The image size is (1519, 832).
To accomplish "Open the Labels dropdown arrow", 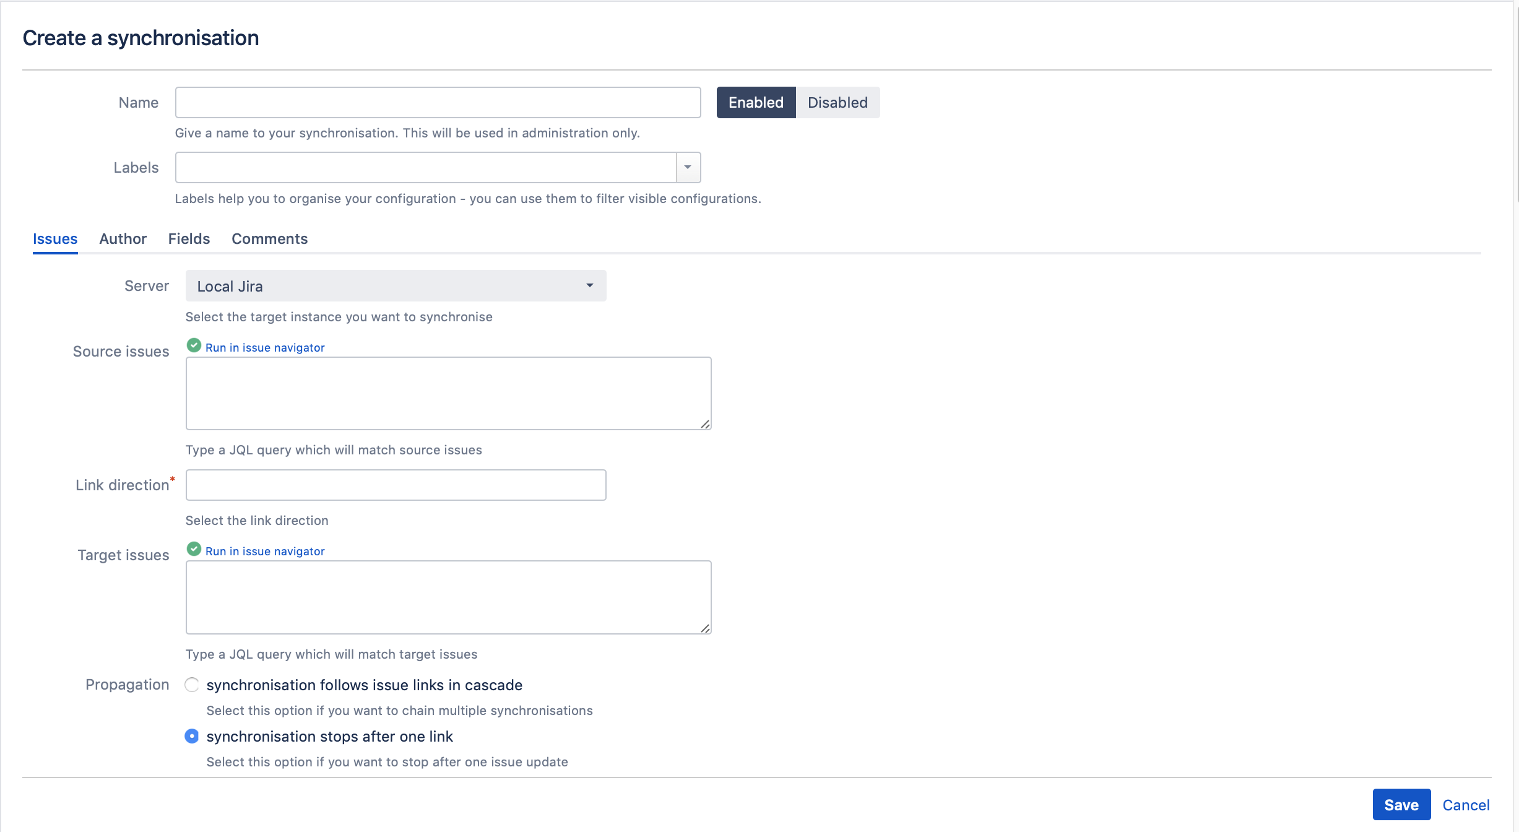I will tap(688, 167).
